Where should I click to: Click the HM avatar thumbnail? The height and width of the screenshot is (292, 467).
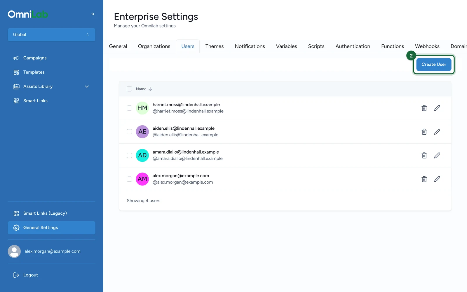click(x=142, y=108)
